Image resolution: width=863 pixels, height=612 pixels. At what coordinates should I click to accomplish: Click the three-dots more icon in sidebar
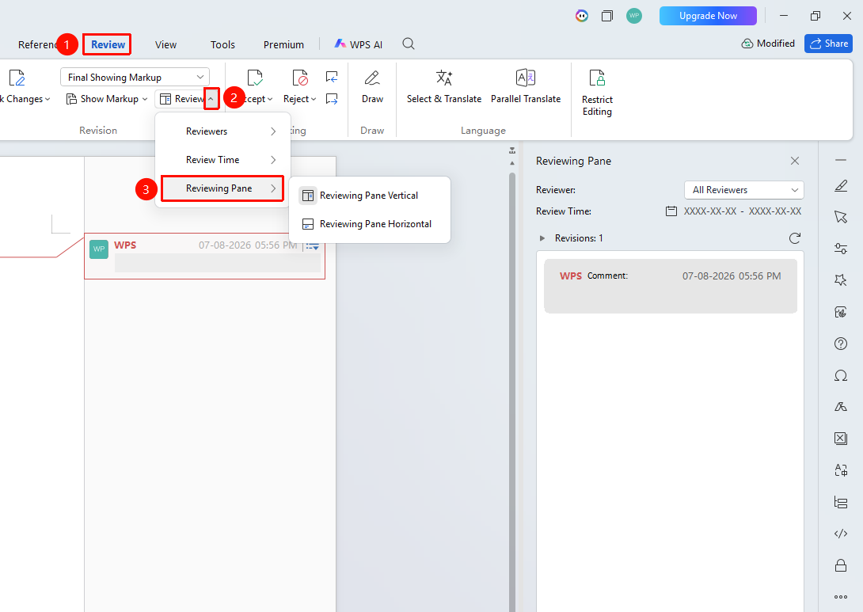(841, 597)
